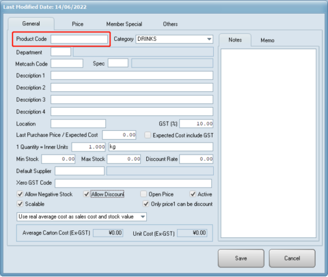
Task: Click the Xero GST Code field
Action: (x=133, y=183)
